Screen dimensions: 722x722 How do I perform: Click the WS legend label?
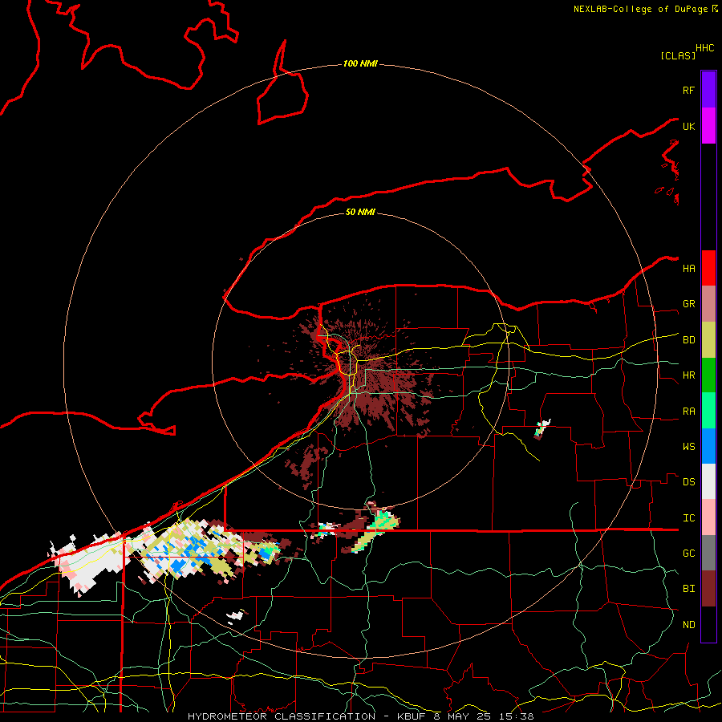(x=688, y=447)
